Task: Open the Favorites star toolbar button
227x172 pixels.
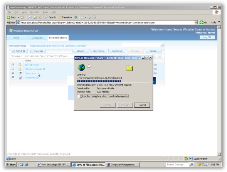Action: click(x=65, y=17)
